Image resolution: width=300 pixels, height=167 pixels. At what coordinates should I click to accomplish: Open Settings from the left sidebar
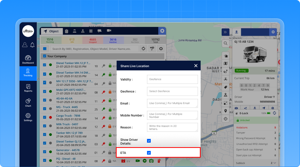click(28, 117)
